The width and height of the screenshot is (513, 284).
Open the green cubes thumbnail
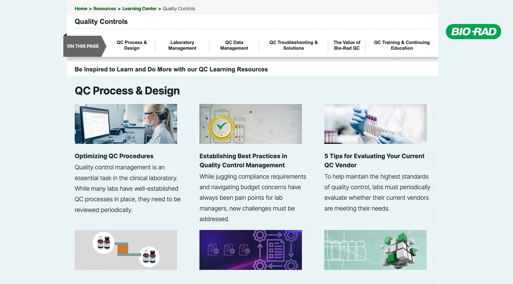375,250
